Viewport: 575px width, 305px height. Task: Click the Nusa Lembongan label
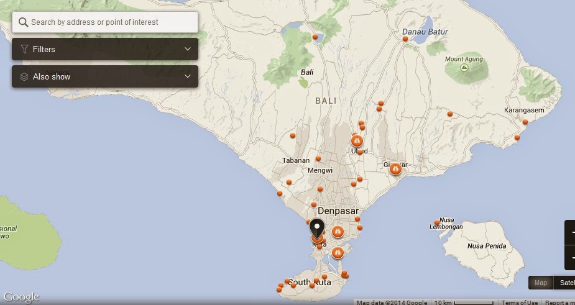click(x=446, y=223)
